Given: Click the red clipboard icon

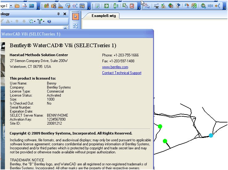Looking at the screenshot, I should pos(132,6).
